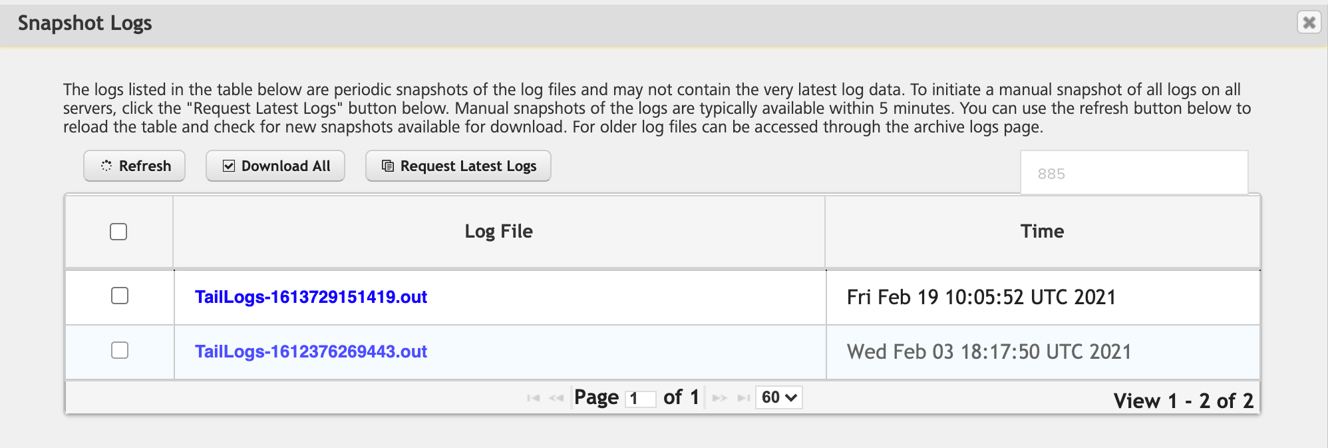
Task: Open the rows-per-page dropdown showing 60
Action: pyautogui.click(x=778, y=397)
